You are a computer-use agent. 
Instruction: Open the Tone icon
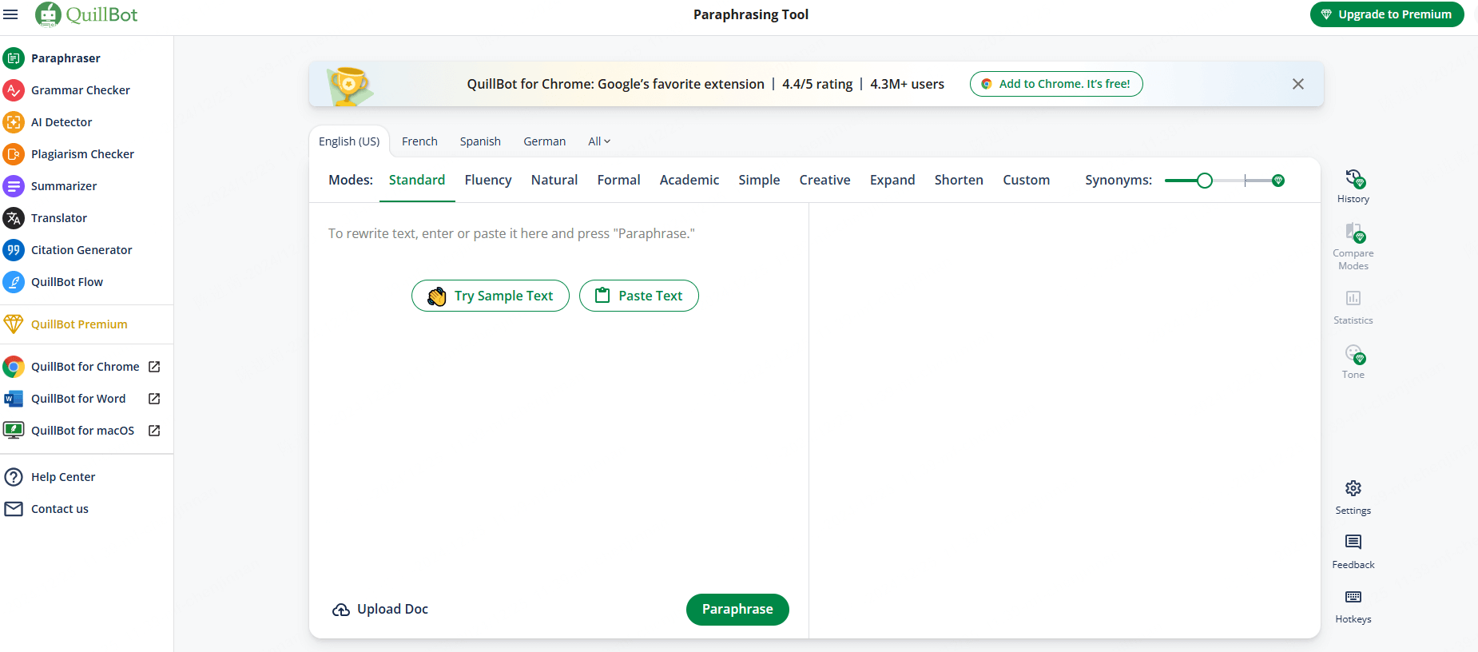1354,353
